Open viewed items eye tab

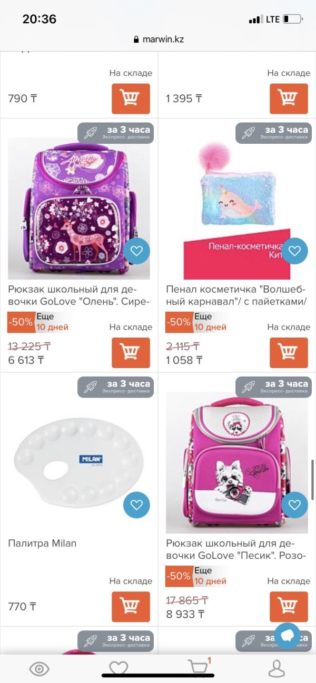[39, 669]
